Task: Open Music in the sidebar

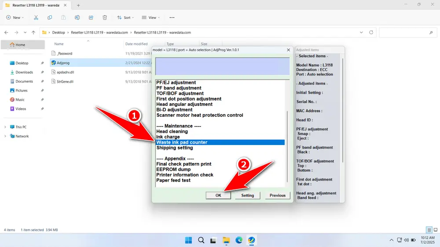Action: point(20,100)
